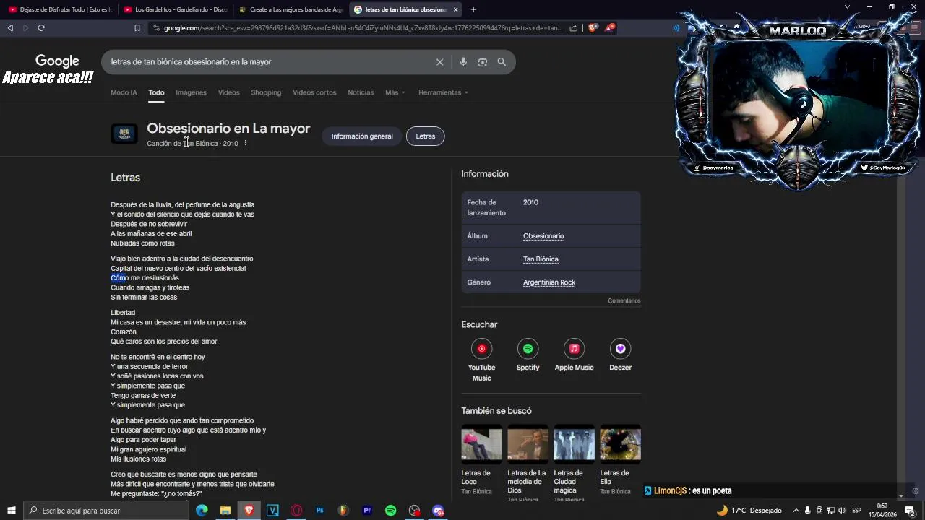Viewport: 925px width, 520px height.
Task: Open File Explorer from the taskbar
Action: 225,511
